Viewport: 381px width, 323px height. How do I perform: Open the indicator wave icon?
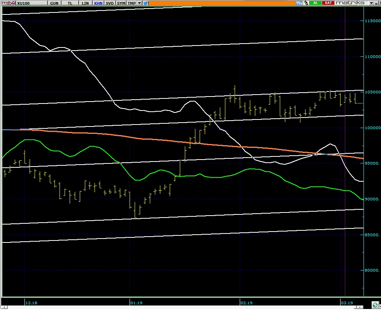point(12,3)
